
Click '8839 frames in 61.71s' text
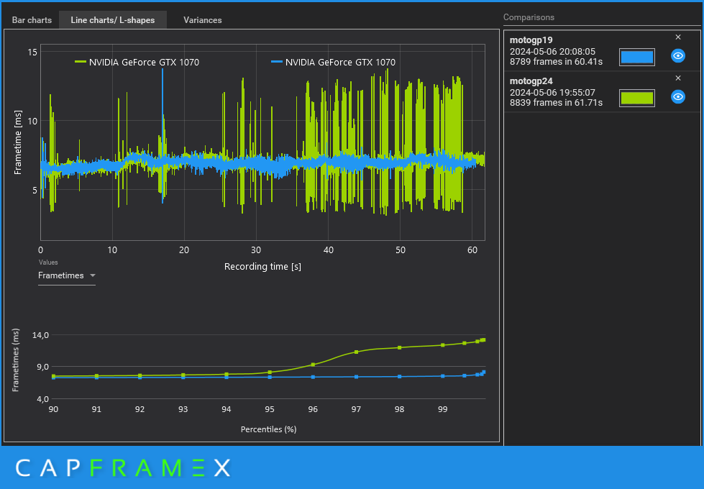(x=556, y=102)
